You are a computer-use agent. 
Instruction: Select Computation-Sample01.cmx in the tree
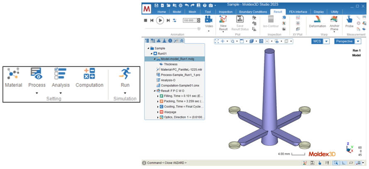point(179,86)
